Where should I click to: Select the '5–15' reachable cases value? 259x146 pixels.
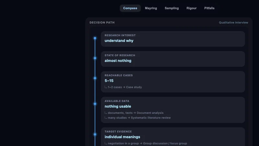click(x=109, y=80)
